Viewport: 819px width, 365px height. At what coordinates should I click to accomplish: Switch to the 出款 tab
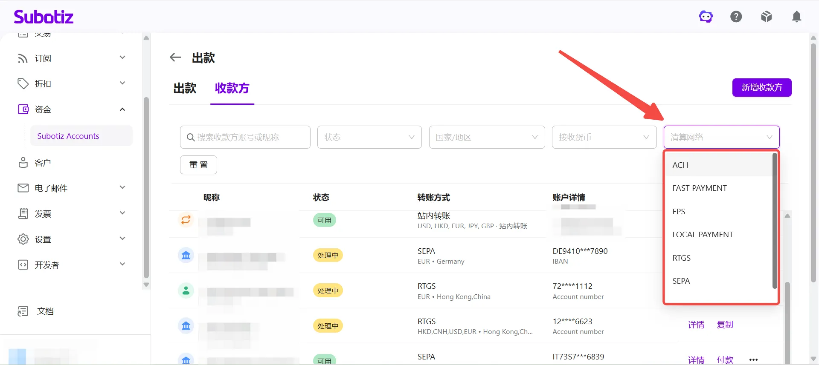click(x=185, y=88)
